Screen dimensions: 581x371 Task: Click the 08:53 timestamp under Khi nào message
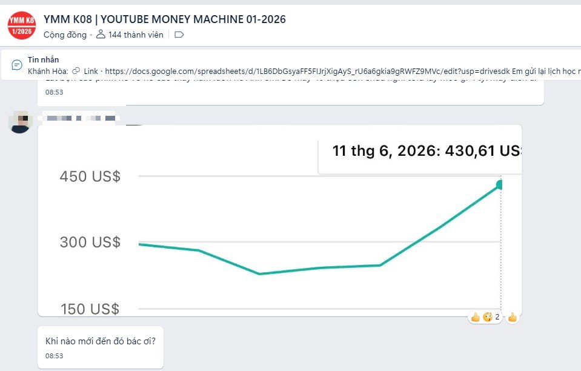(x=54, y=356)
